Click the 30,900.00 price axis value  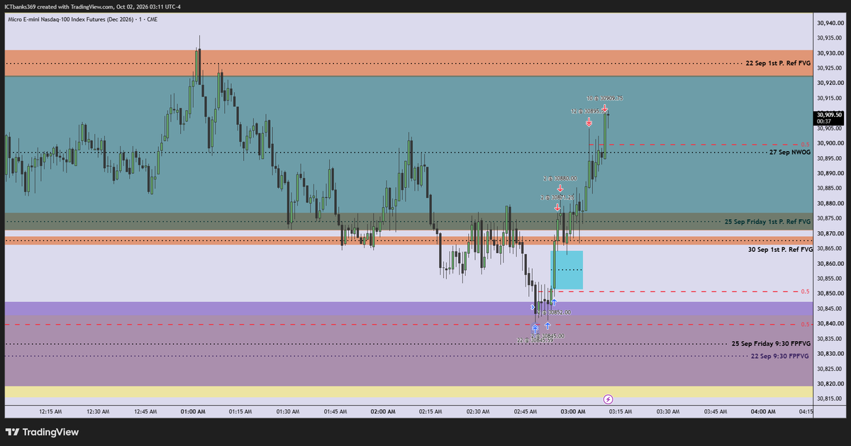pyautogui.click(x=829, y=143)
